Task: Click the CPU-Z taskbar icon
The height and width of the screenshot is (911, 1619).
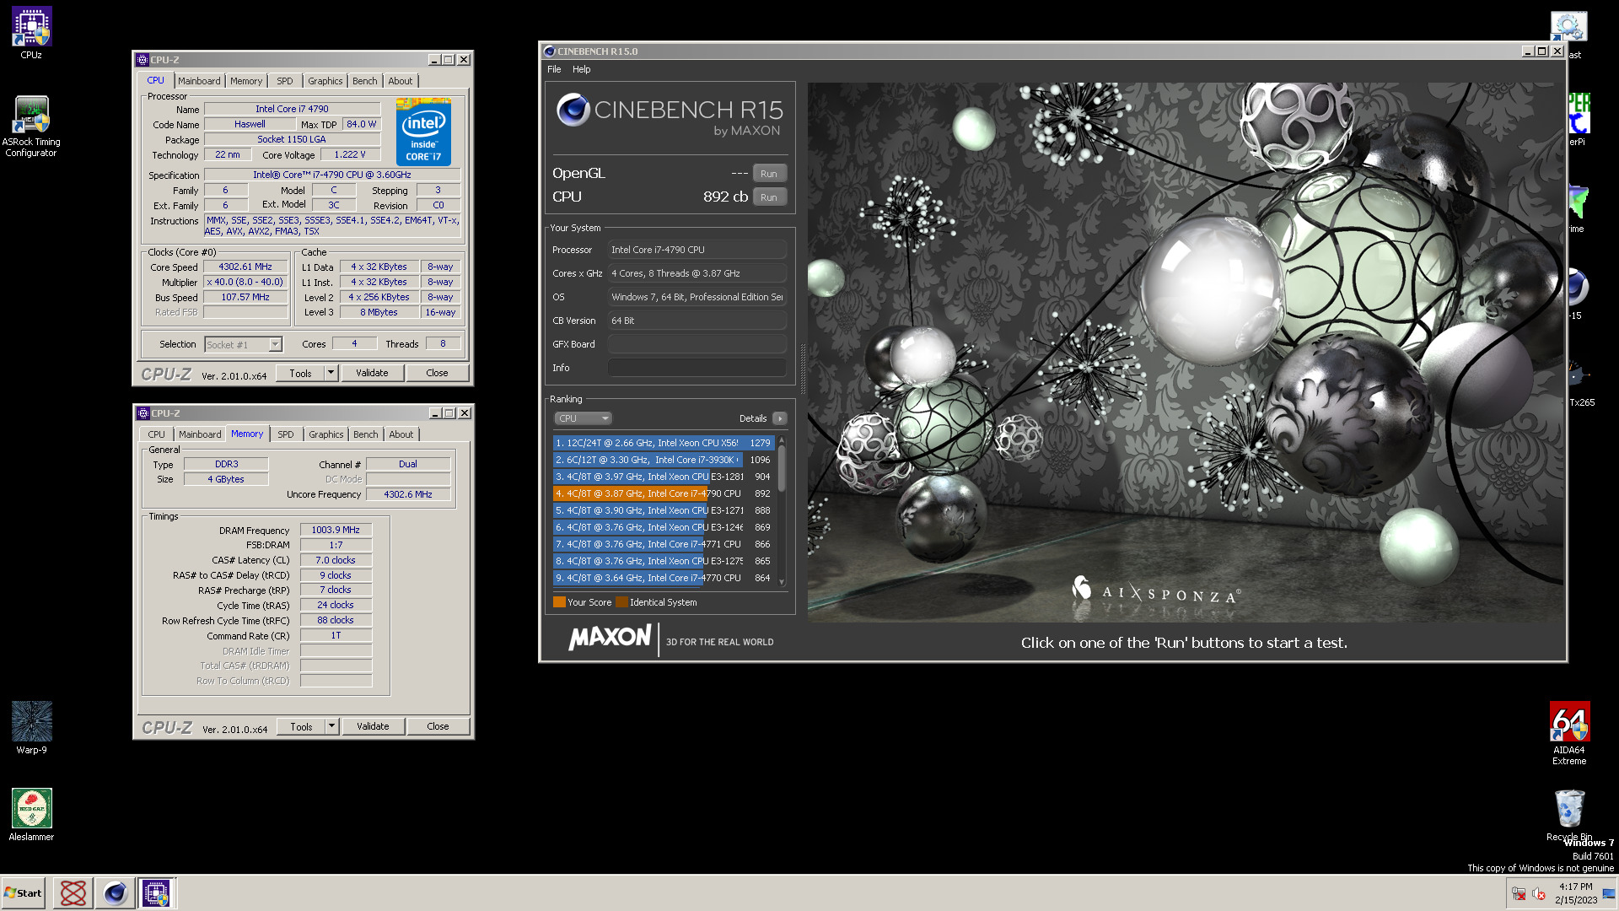Action: point(157,892)
